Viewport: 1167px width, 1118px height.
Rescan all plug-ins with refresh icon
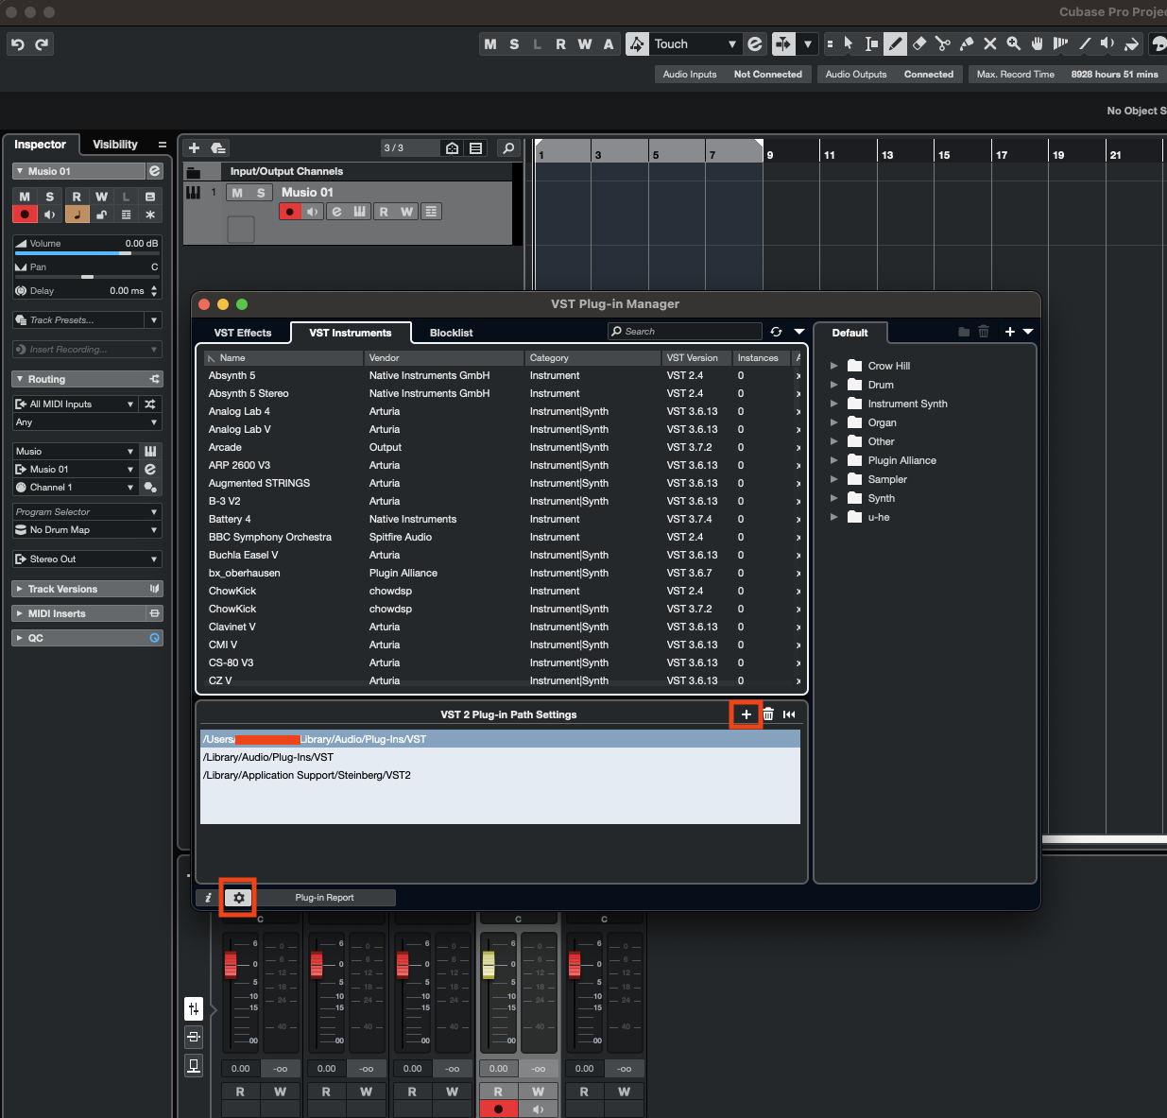pyautogui.click(x=776, y=332)
